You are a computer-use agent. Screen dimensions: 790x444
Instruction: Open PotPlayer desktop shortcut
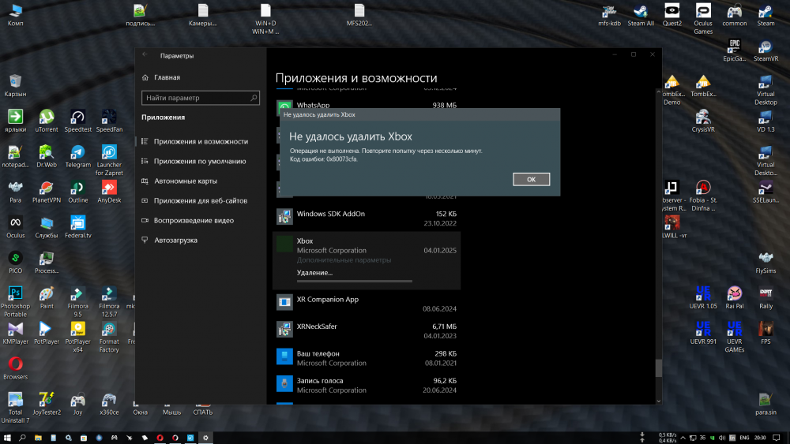pos(47,334)
